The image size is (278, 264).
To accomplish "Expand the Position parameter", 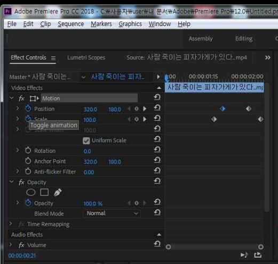I will [x=18, y=108].
